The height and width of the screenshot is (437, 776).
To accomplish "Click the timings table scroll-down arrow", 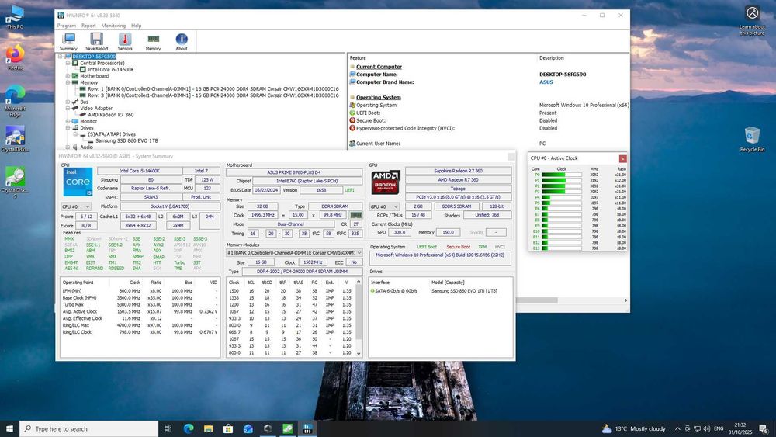I will pyautogui.click(x=359, y=354).
